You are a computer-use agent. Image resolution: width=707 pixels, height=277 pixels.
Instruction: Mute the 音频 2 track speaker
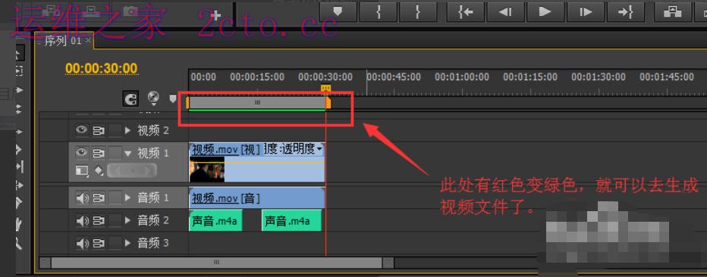pyautogui.click(x=82, y=220)
